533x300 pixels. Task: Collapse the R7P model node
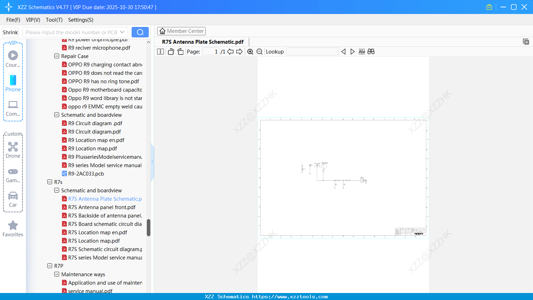50,266
